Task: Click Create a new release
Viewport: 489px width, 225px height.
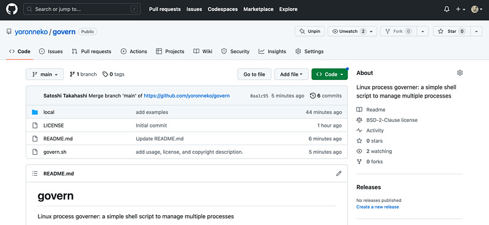Action: tap(377, 207)
